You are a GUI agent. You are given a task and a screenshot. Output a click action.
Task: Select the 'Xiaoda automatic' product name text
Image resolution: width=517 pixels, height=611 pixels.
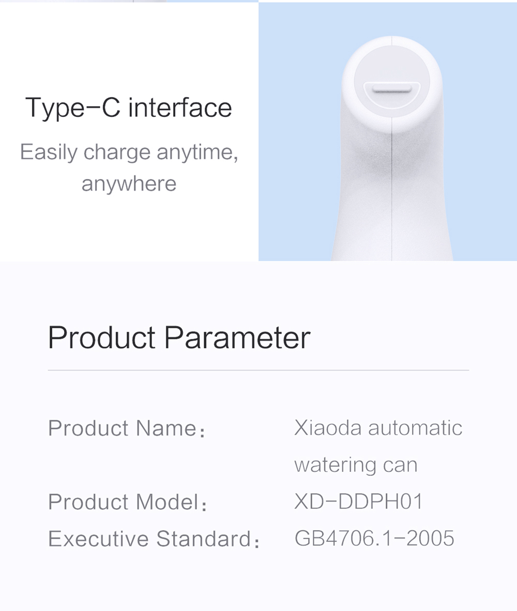click(378, 428)
